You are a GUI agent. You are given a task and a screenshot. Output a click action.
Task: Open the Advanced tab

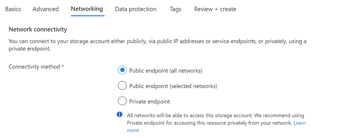tap(45, 9)
